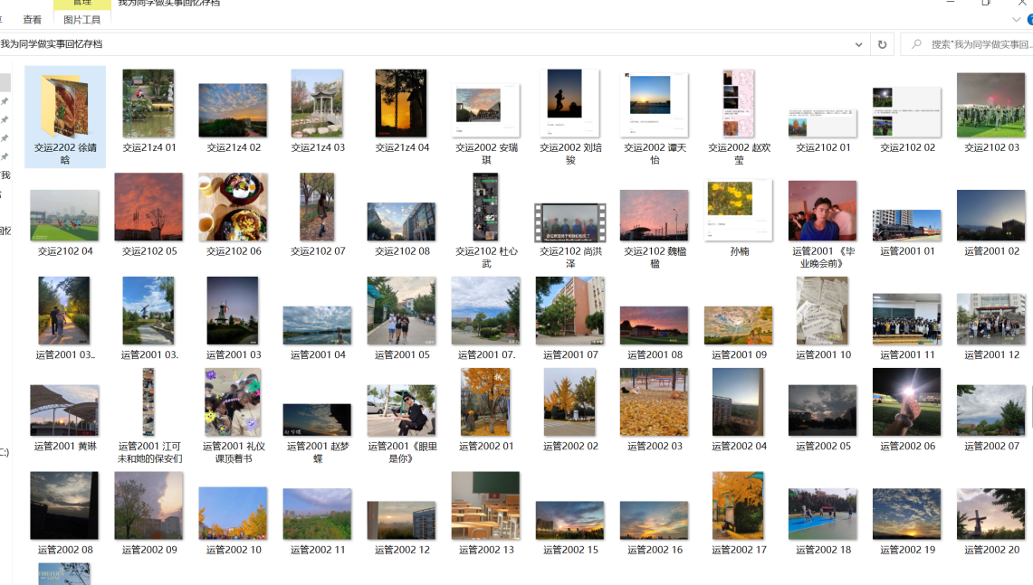This screenshot has height=585, width=1033.
Task: Select image 运管2001 09
Action: pos(739,326)
